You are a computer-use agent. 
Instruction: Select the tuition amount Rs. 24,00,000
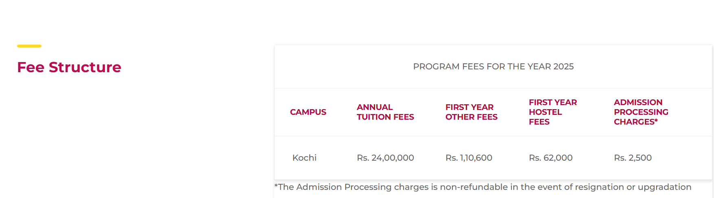385,158
